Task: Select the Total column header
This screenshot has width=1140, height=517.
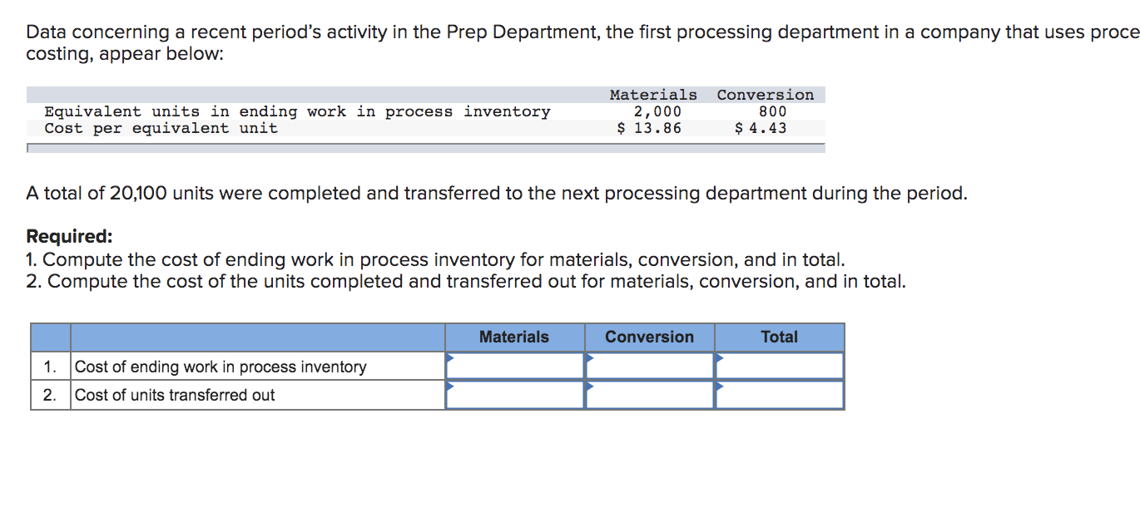Action: (779, 337)
